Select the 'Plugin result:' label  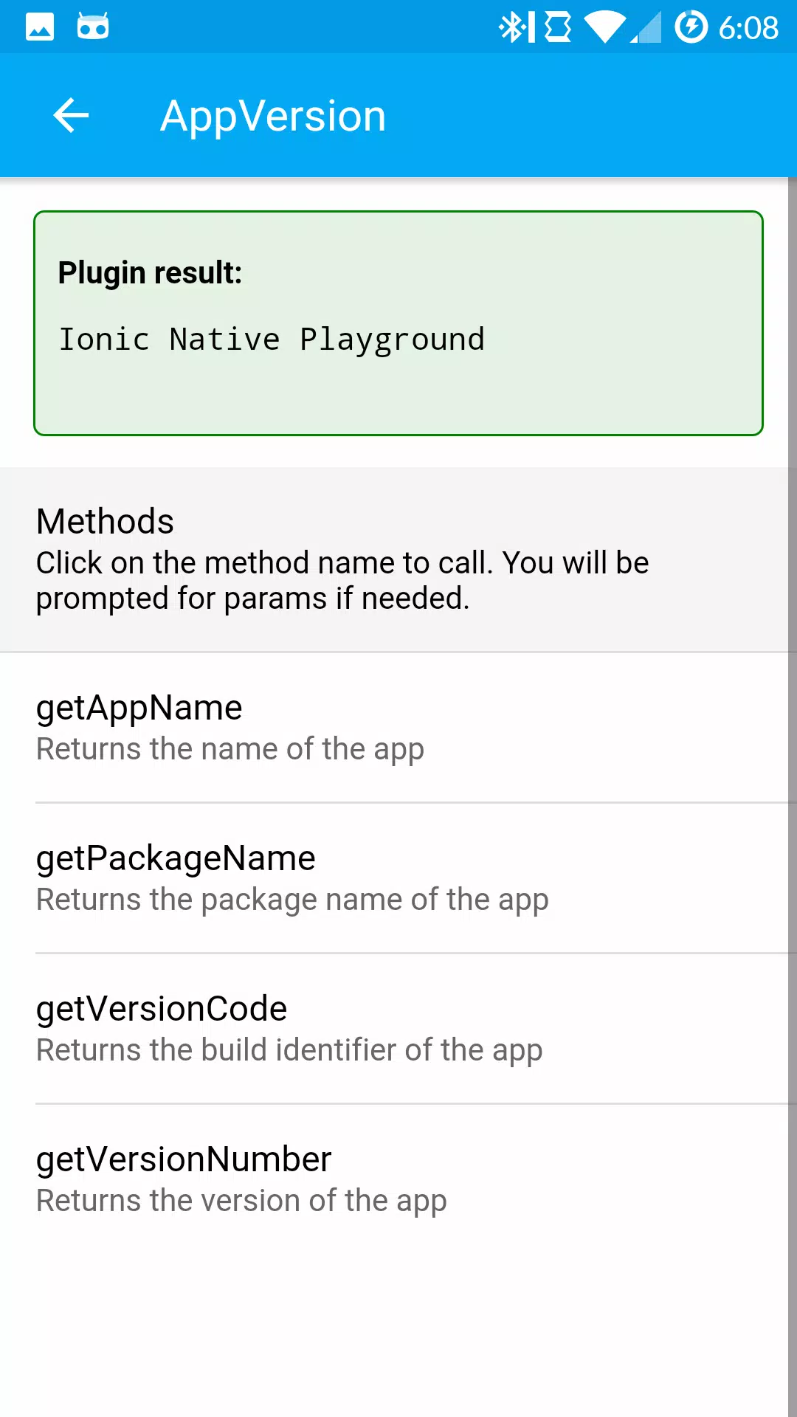coord(150,272)
